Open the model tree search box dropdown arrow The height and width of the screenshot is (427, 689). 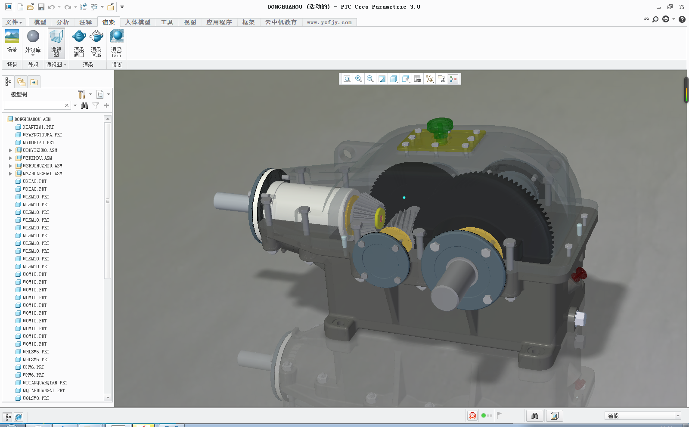click(75, 105)
